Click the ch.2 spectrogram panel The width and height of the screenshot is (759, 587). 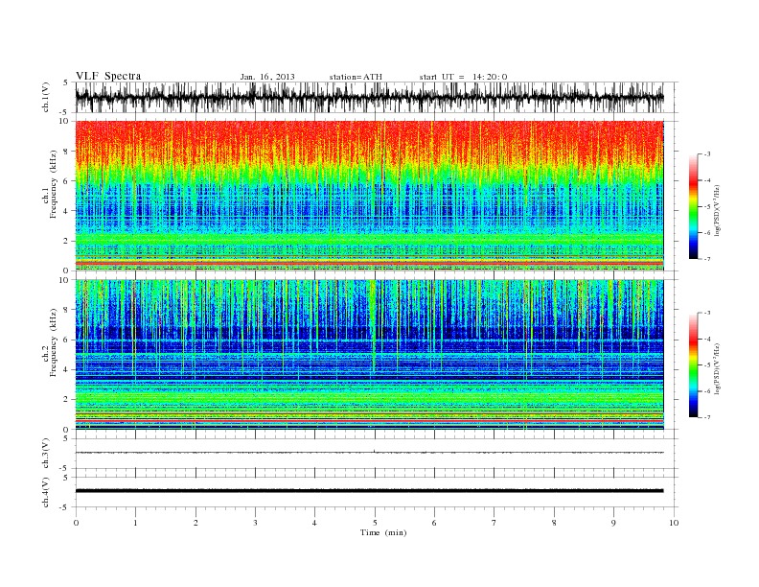pos(370,355)
